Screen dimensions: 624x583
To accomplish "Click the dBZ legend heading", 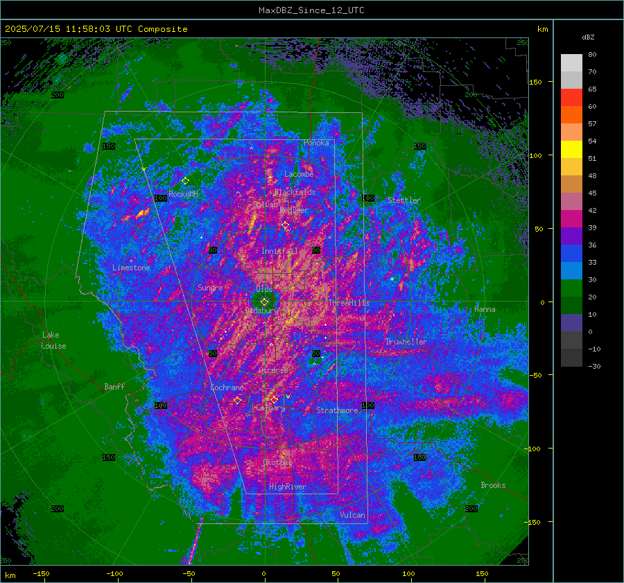I will pos(588,37).
